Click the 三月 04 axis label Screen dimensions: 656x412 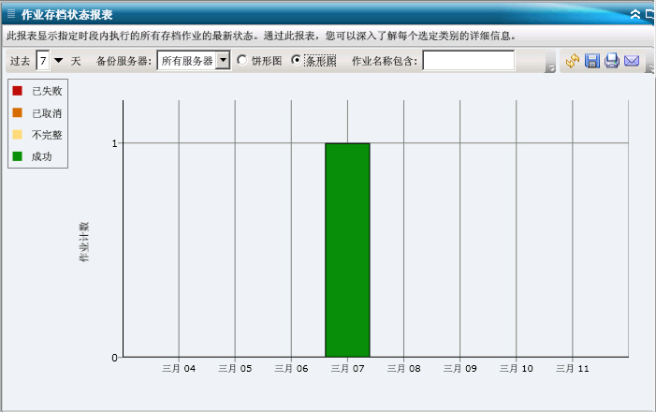179,368
